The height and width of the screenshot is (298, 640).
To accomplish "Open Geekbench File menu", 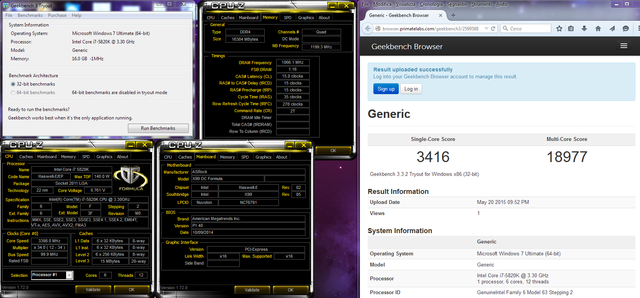I will (9, 15).
